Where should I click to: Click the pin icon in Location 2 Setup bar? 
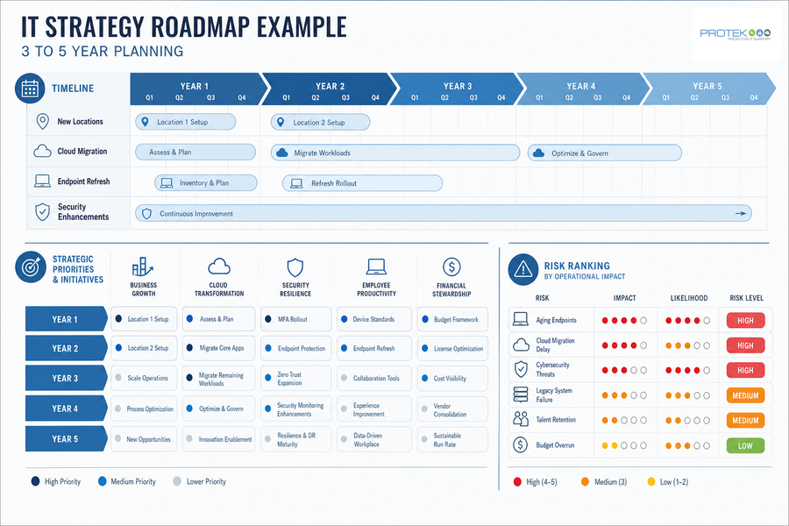[281, 122]
